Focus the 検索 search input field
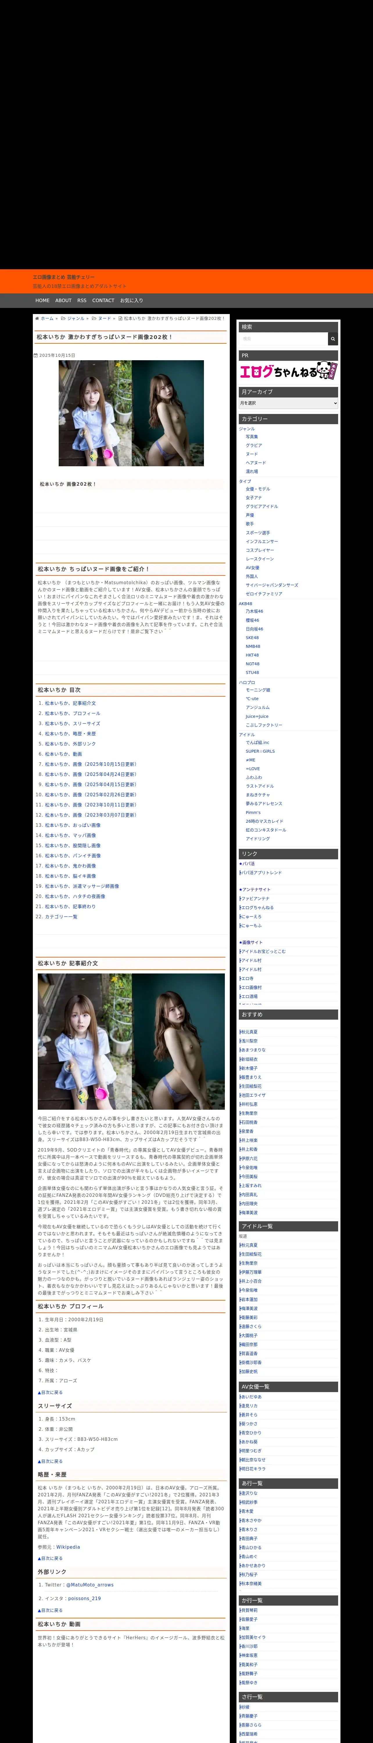This screenshot has width=373, height=1743. (x=283, y=338)
